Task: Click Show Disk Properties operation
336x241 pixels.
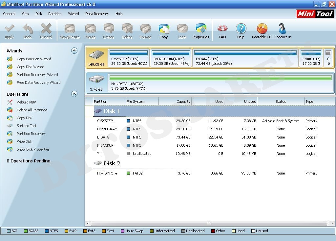Action: (x=33, y=149)
